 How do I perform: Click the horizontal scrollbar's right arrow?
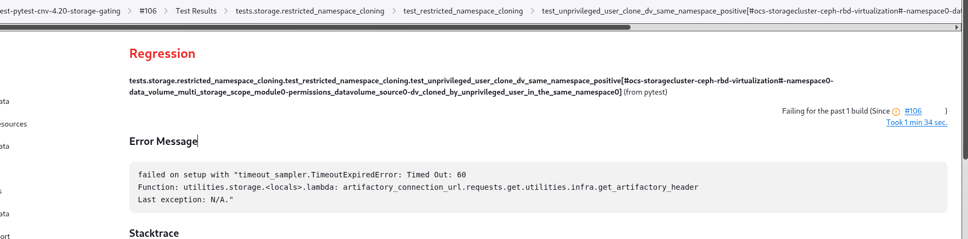(957, 27)
